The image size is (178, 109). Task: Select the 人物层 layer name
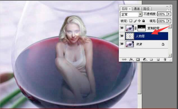pos(140,36)
